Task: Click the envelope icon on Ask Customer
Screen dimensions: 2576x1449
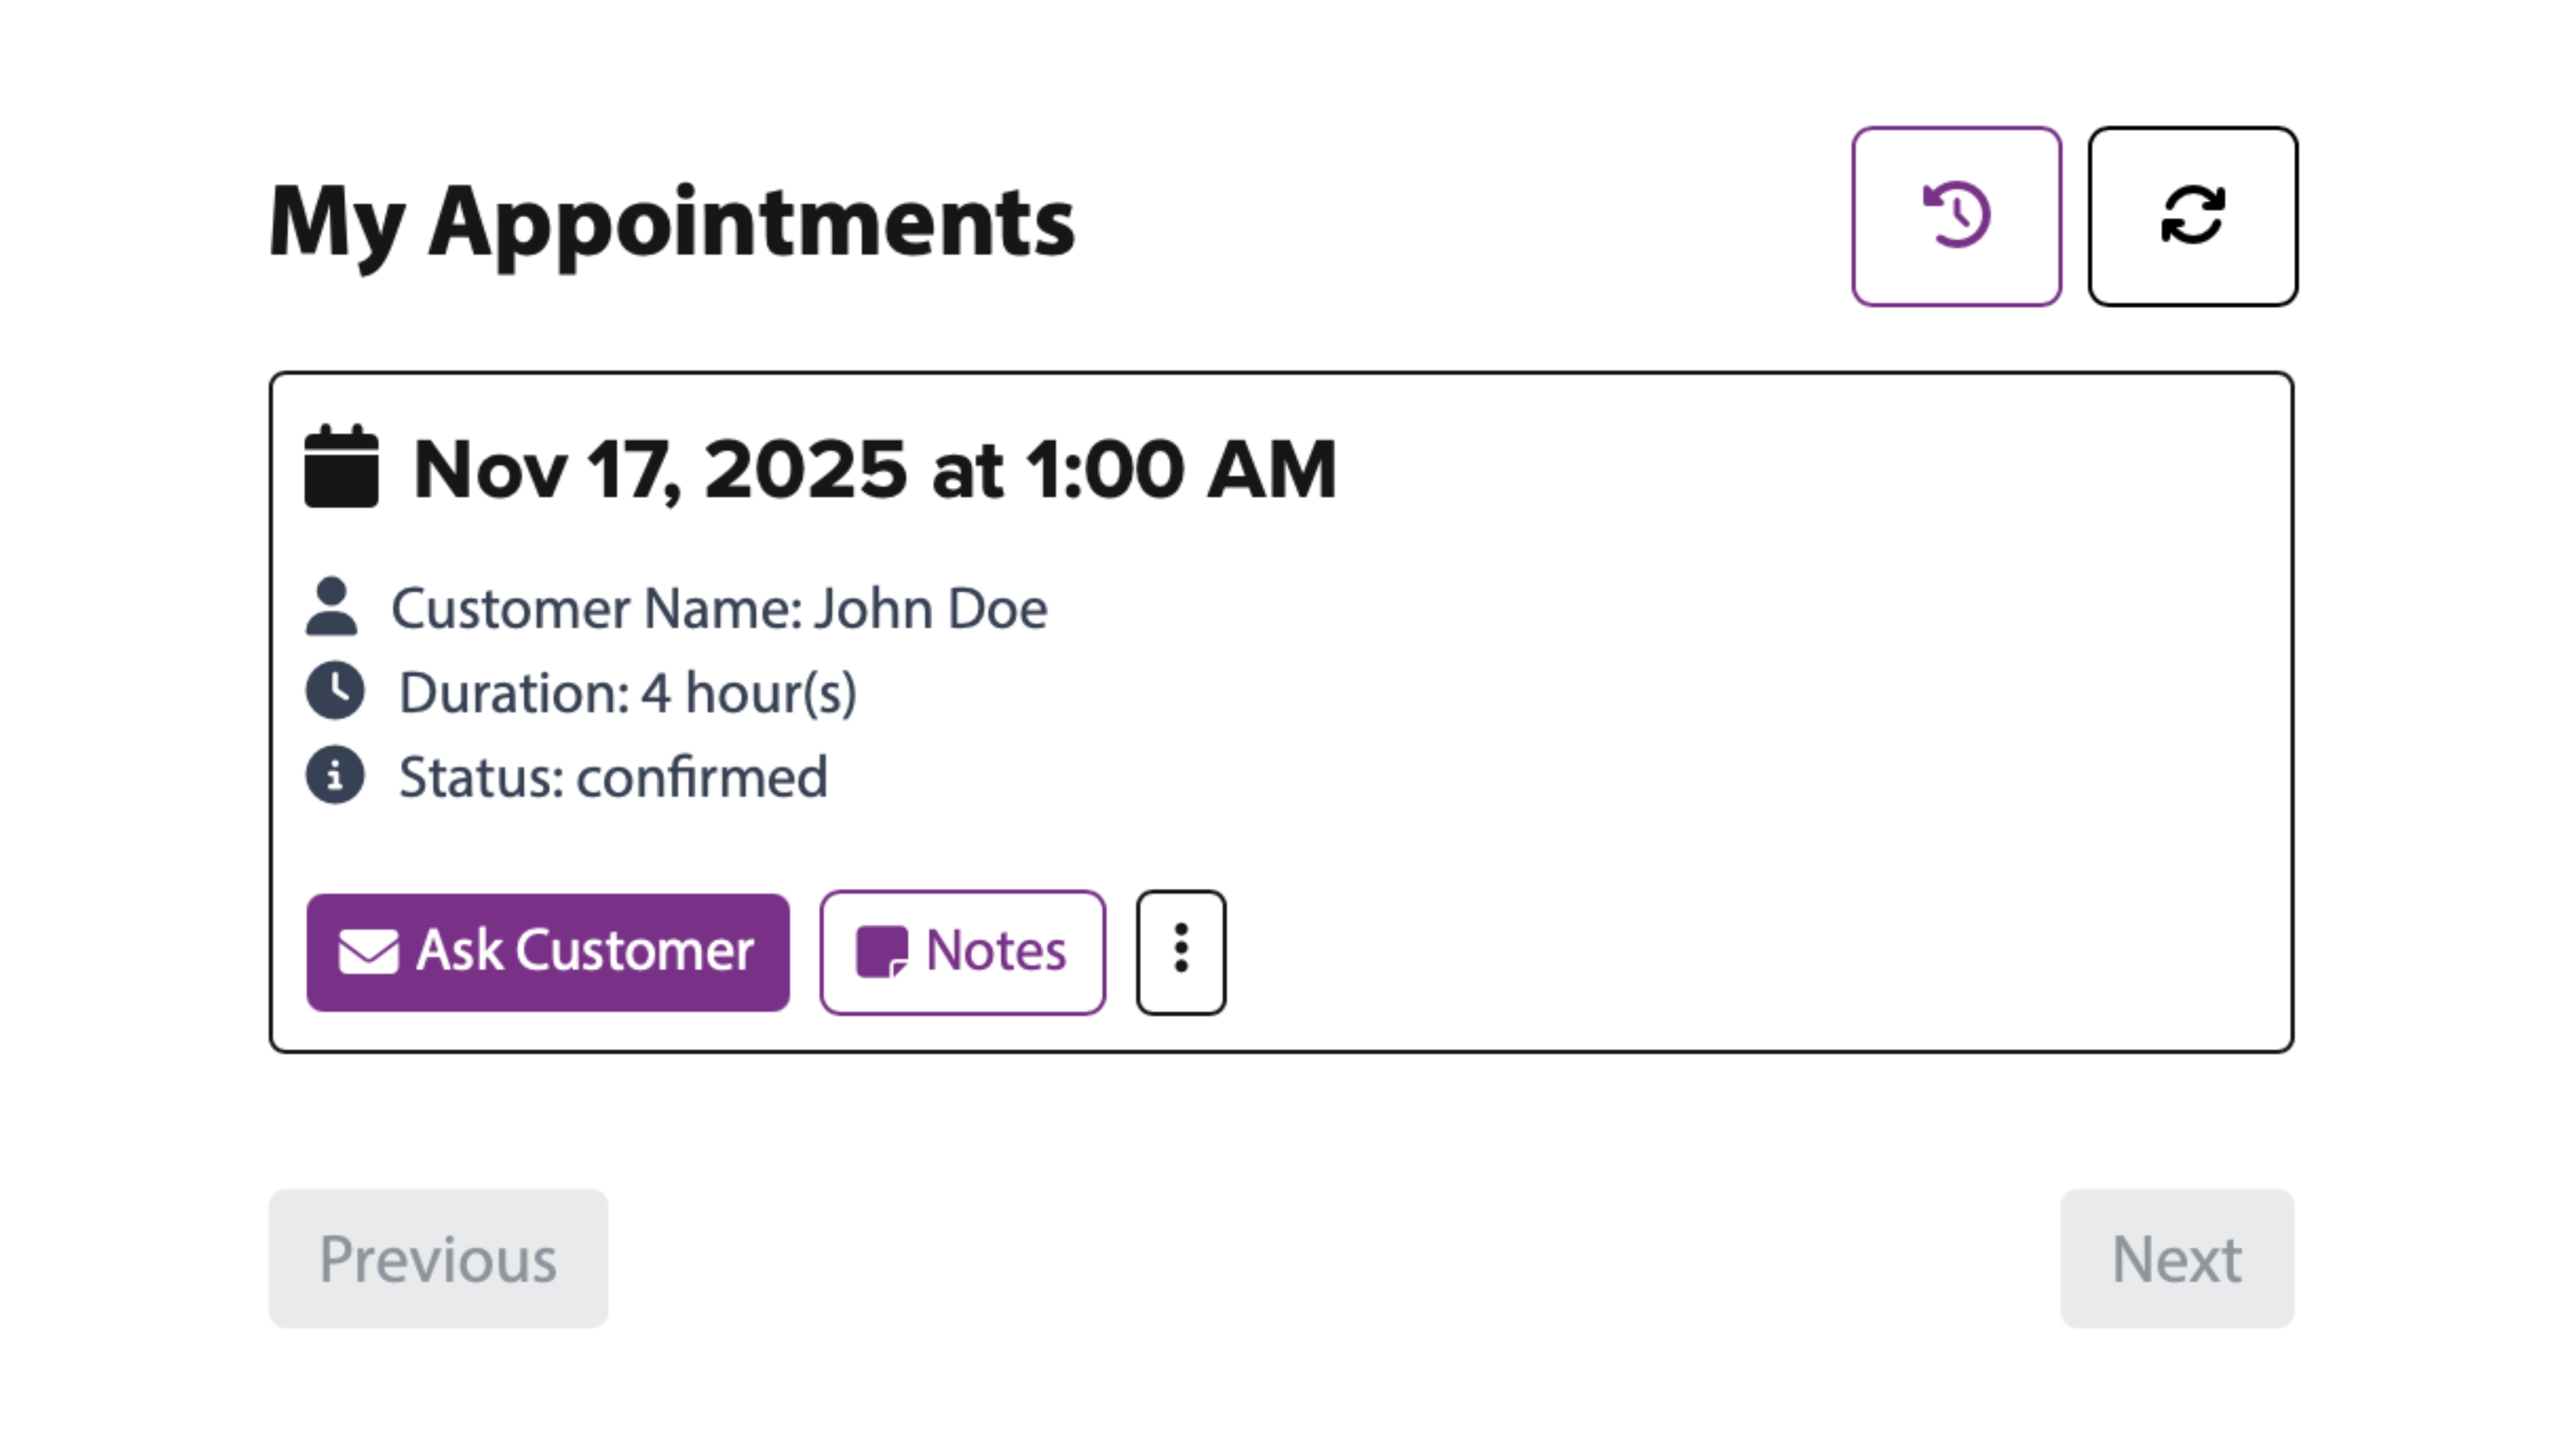Action: coord(369,950)
